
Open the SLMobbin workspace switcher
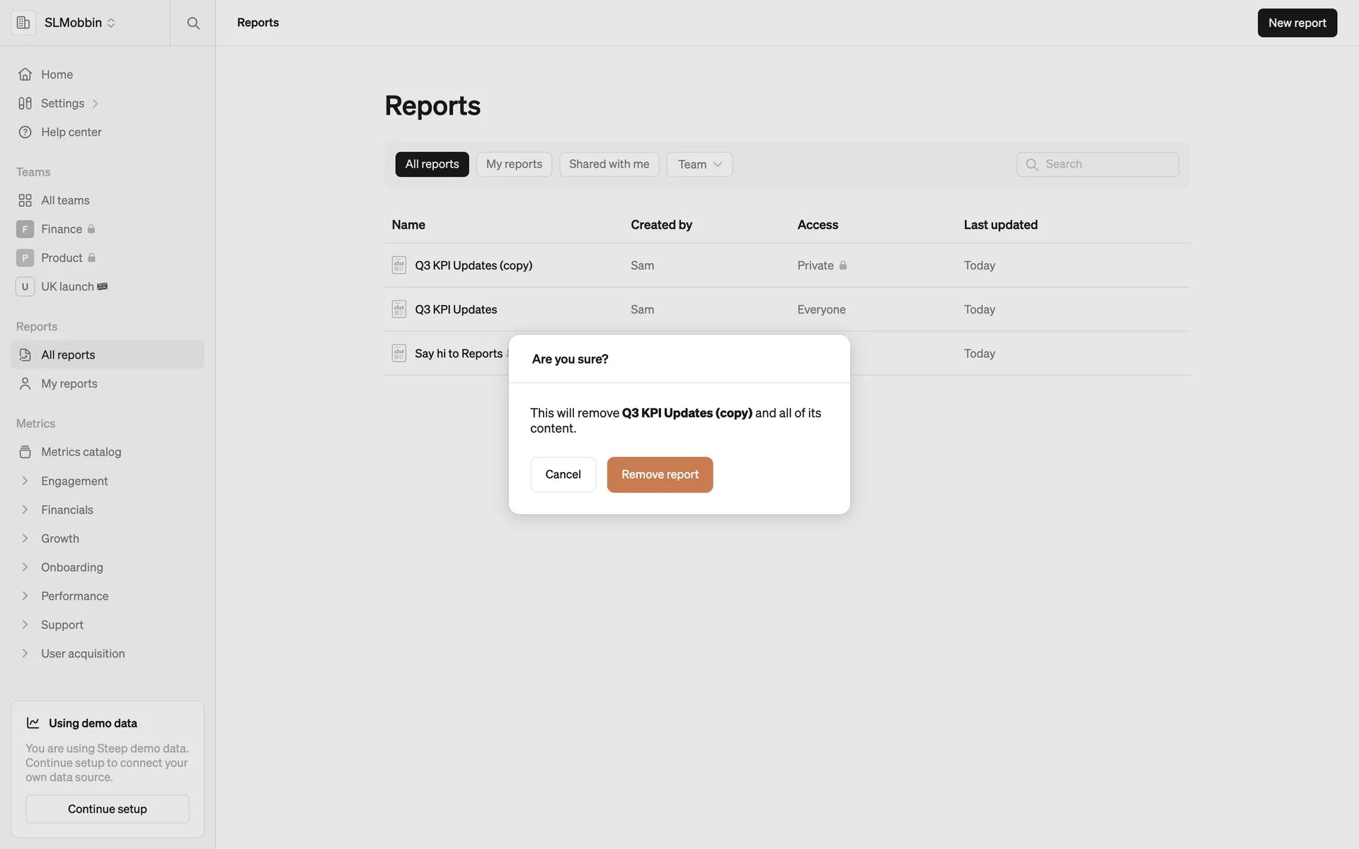[79, 23]
